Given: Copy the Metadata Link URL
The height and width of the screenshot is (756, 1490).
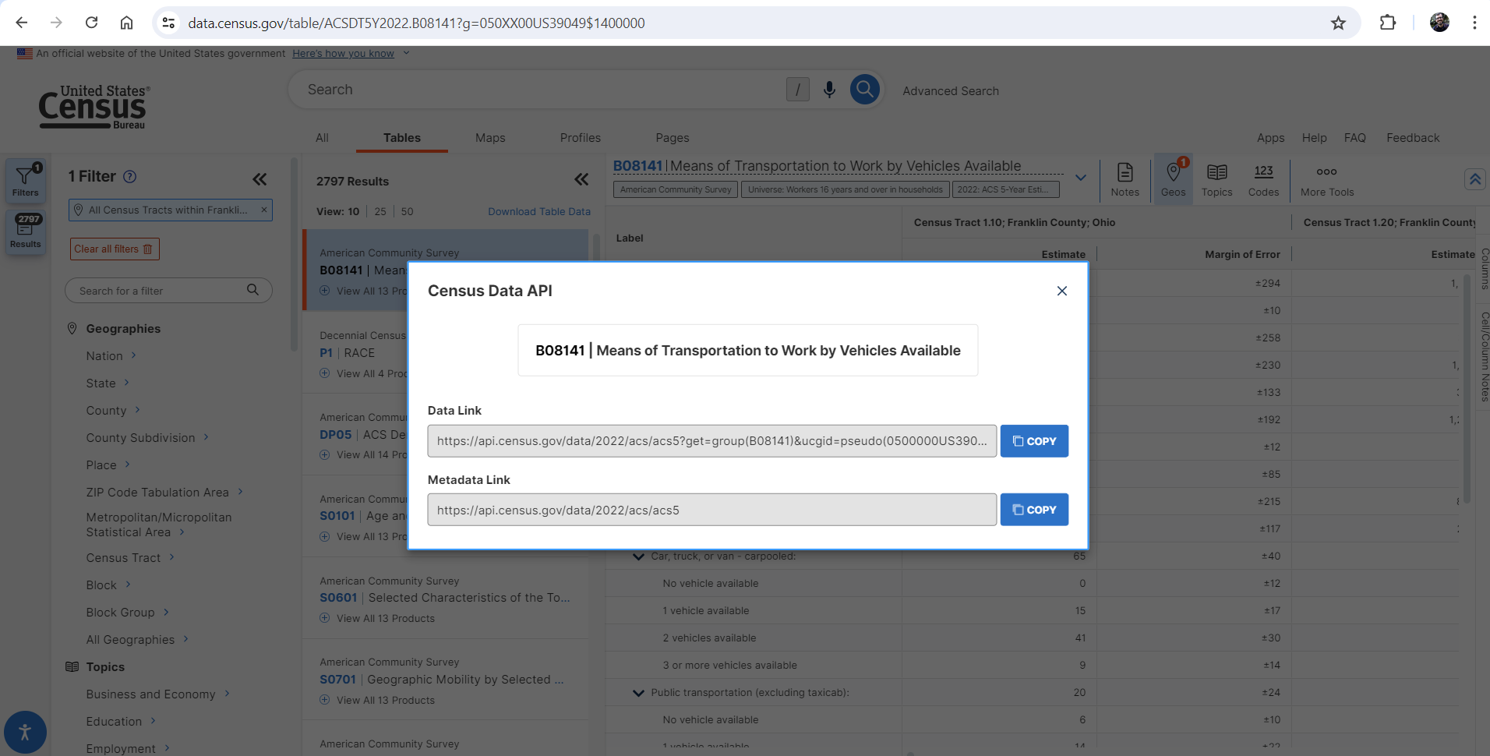Looking at the screenshot, I should pos(1034,510).
